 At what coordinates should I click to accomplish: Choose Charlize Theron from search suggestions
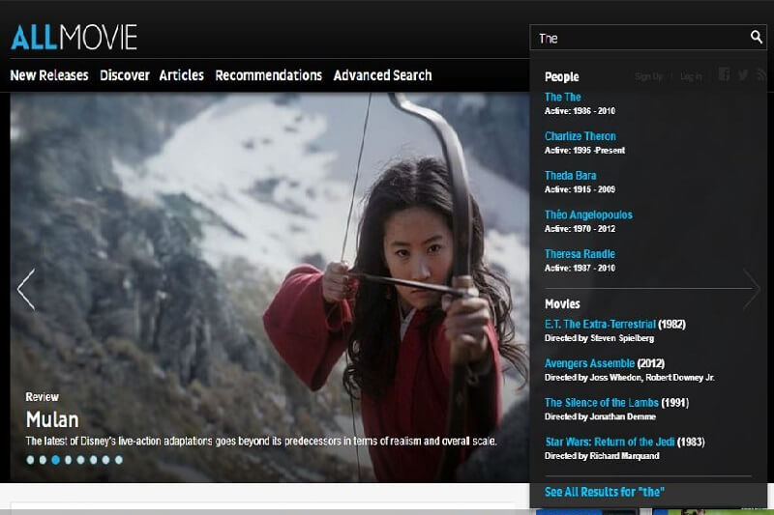coord(580,136)
